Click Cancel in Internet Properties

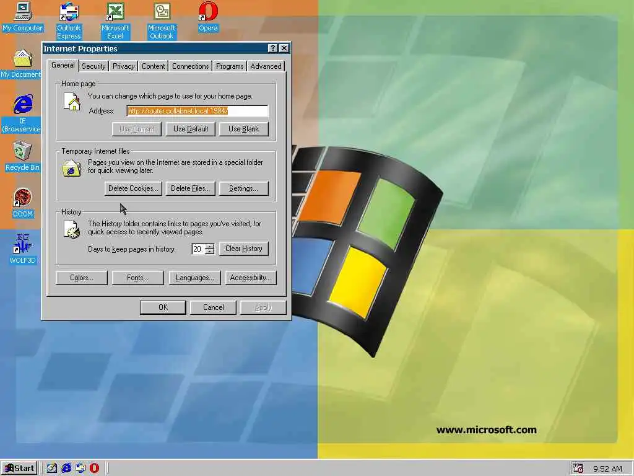point(213,307)
